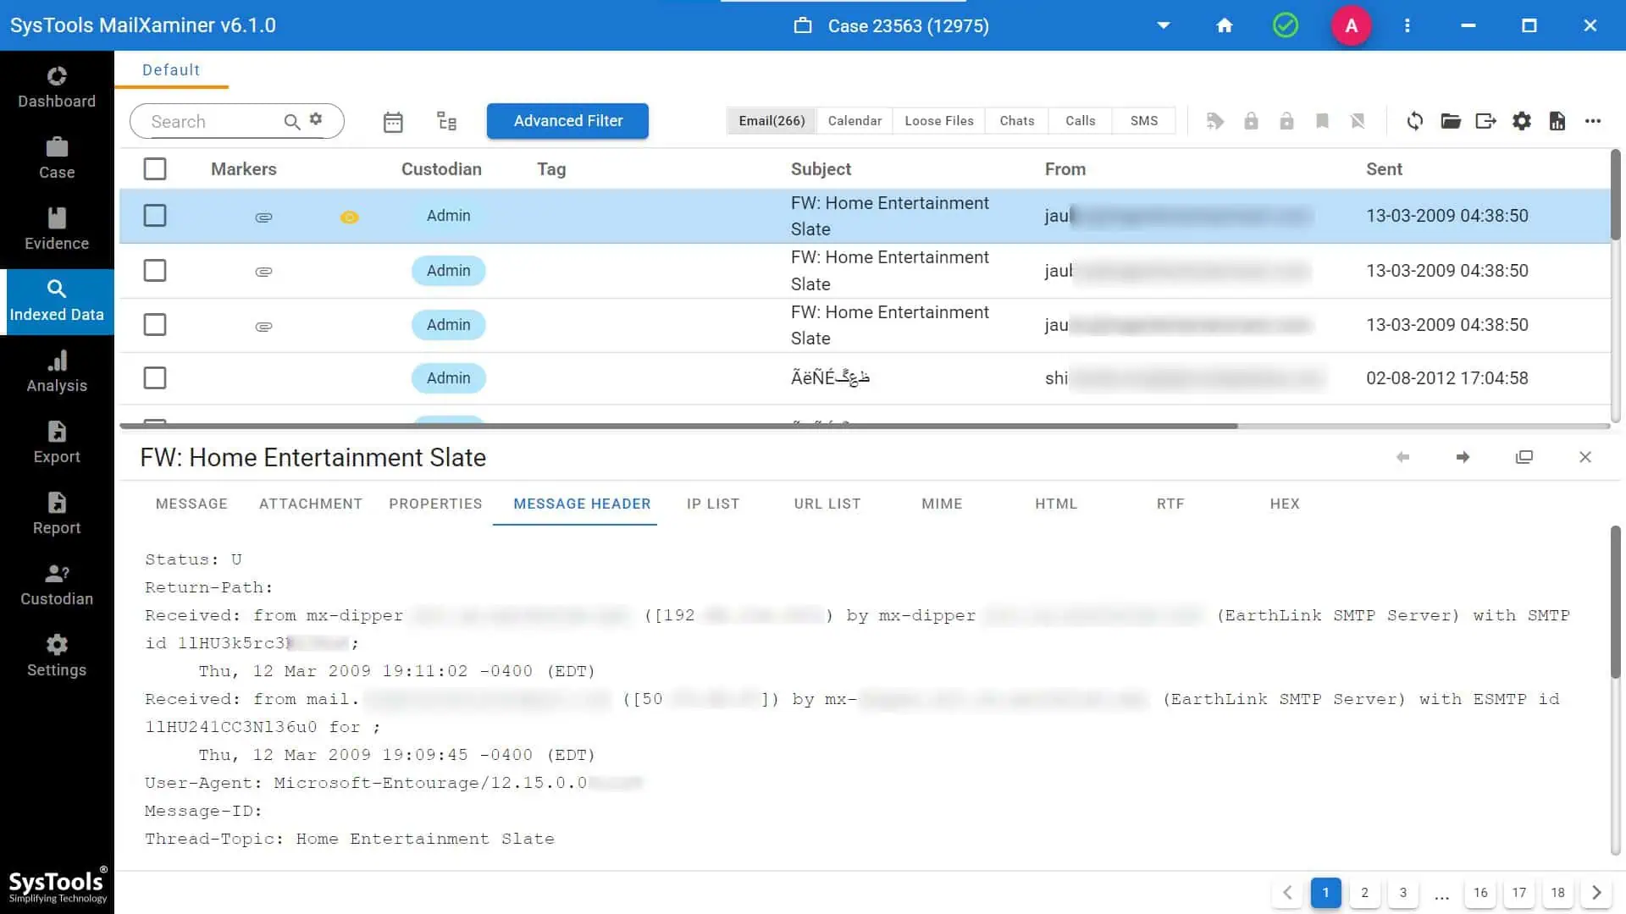This screenshot has width=1626, height=914.
Task: Check the first highlighted email row checkbox
Action: click(x=155, y=216)
